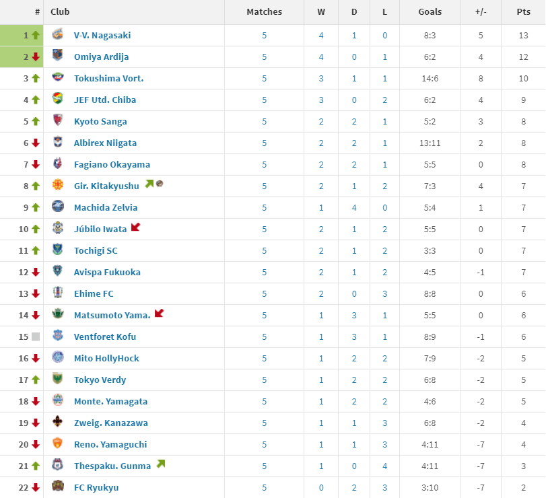Click the FC Ryukyu team logo

click(58, 487)
